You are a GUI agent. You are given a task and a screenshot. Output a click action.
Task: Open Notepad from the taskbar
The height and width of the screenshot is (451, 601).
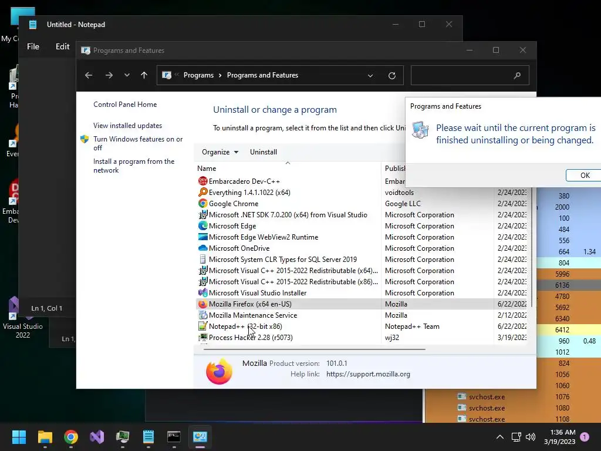click(148, 437)
